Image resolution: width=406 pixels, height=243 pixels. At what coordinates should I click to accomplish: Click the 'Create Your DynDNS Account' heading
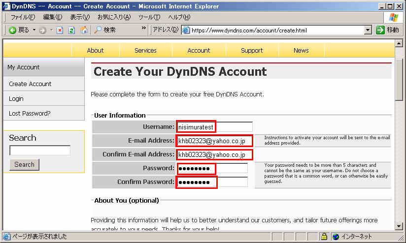[x=180, y=72]
